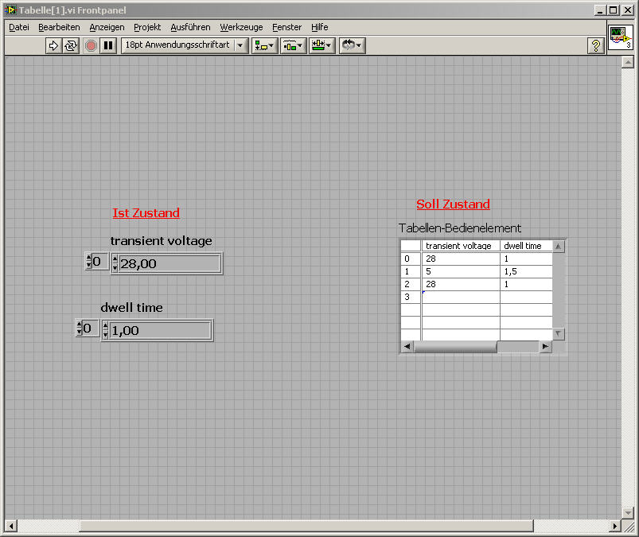Click the transient voltage array index stepper
The width and height of the screenshot is (639, 537).
[x=89, y=261]
